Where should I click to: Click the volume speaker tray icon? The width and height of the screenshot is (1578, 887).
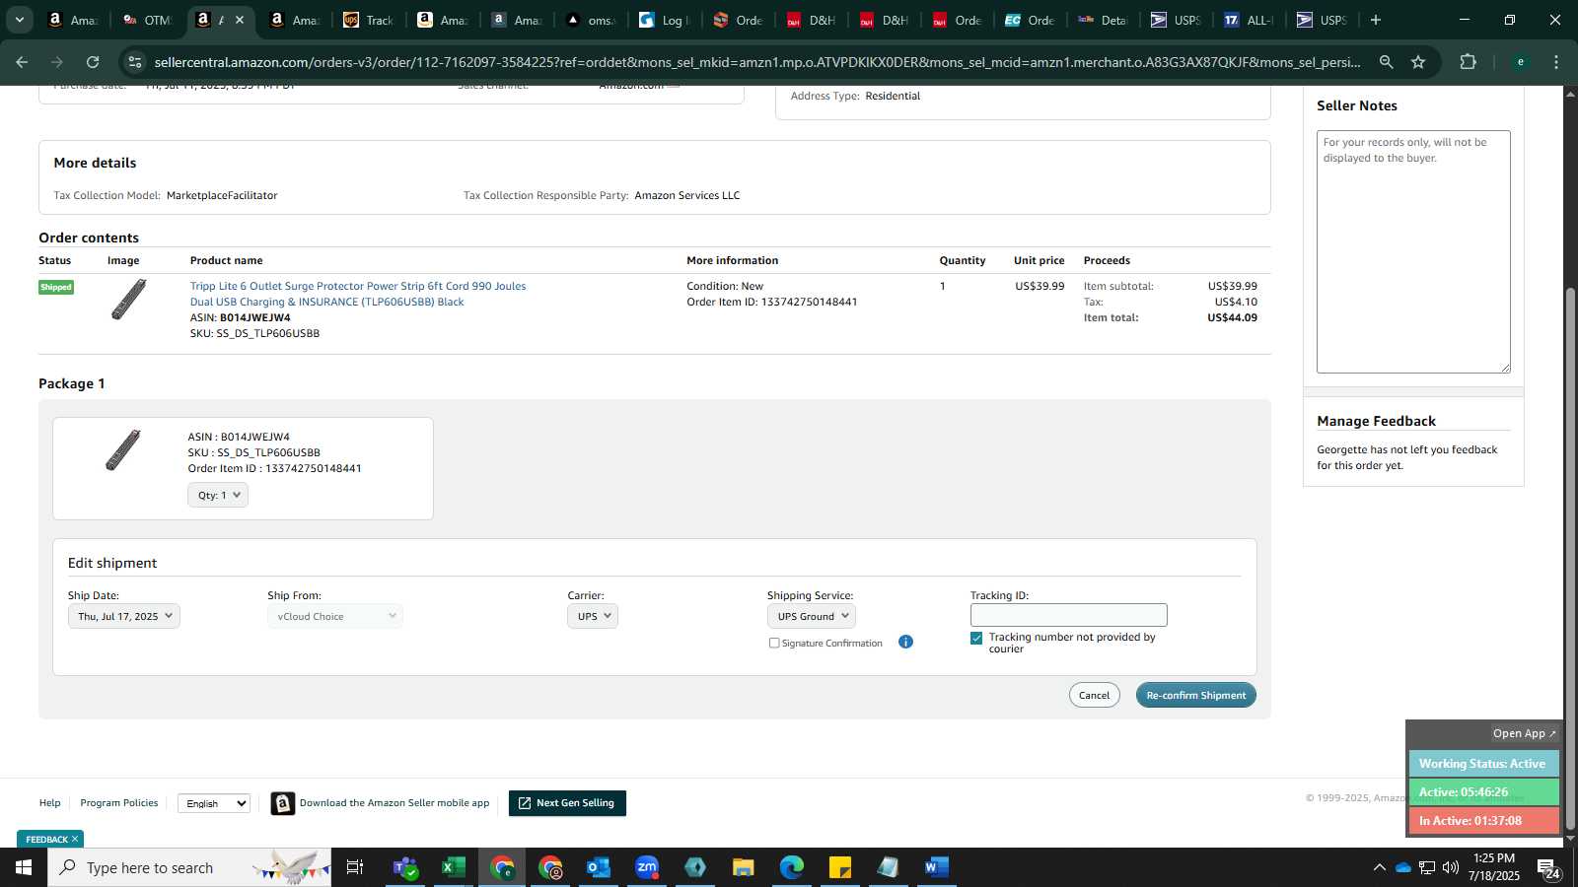pos(1451,867)
